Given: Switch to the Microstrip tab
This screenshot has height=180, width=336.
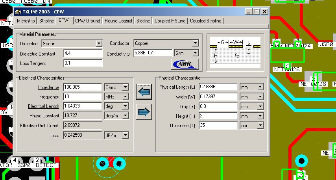Looking at the screenshot, I should click(x=26, y=21).
